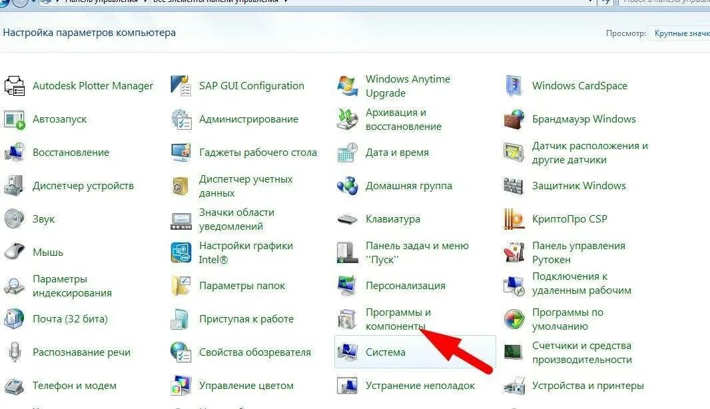
Task: Click the Панель задач и меню Пуск link
Action: (417, 252)
